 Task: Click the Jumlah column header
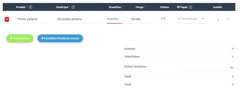pos(217,7)
